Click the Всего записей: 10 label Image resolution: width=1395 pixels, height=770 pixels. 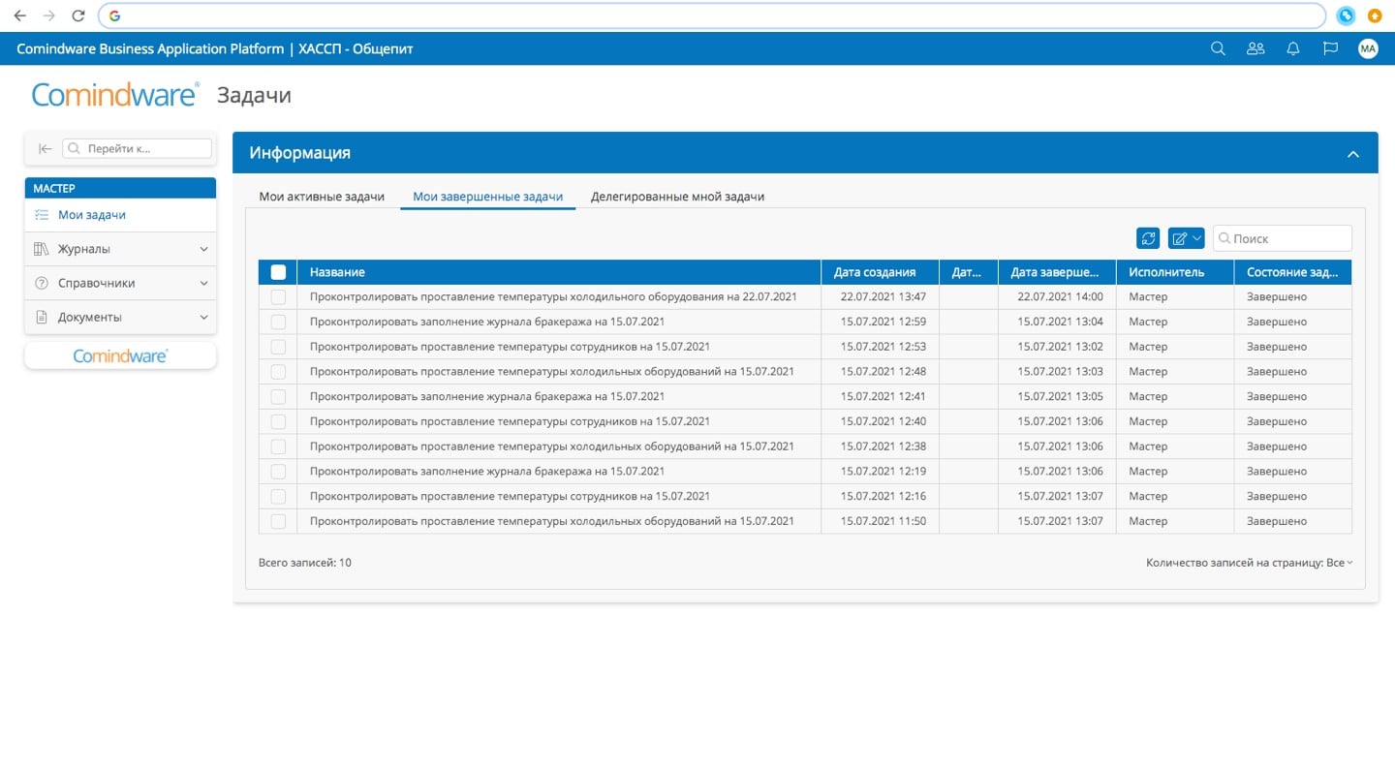pos(305,562)
